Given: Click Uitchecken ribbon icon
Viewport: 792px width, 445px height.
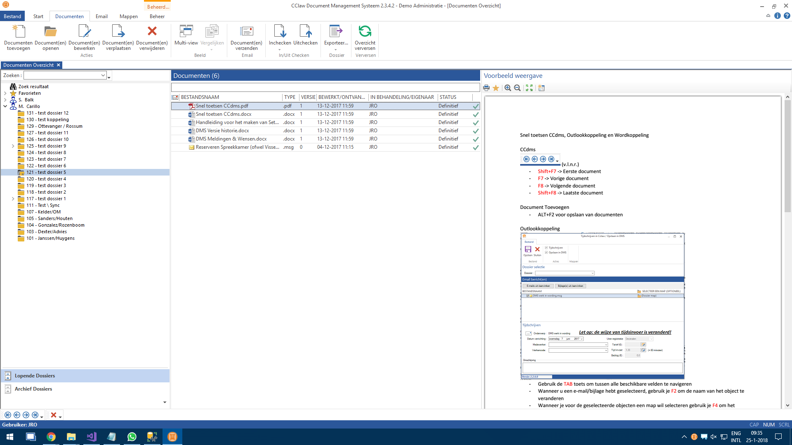Looking at the screenshot, I should coord(305,32).
